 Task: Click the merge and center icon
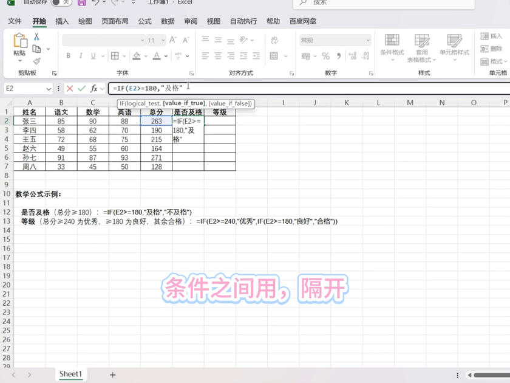tap(274, 56)
